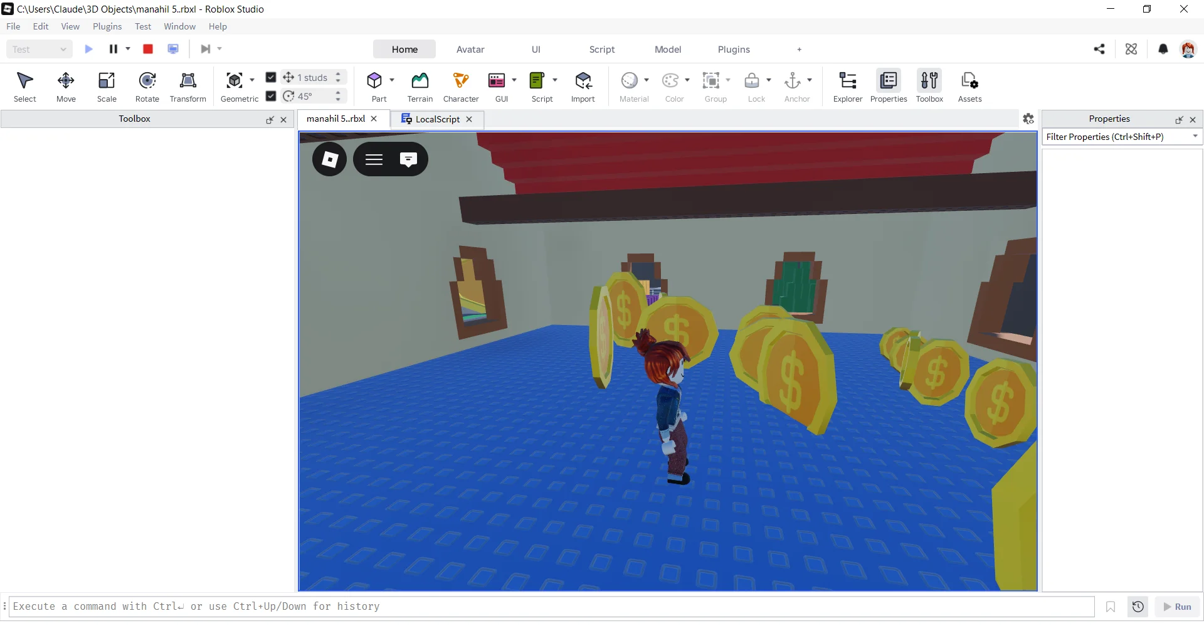Screen dimensions: 1204x628
Task: Open the Geometric mode dropdown arrow
Action: [x=252, y=80]
